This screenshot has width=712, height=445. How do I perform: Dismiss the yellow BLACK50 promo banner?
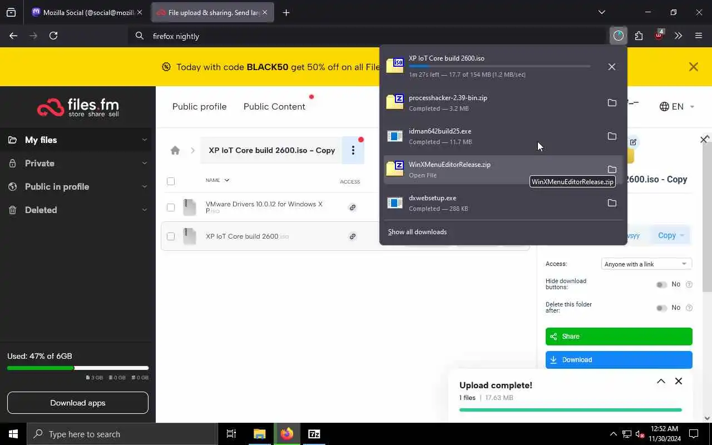693,67
